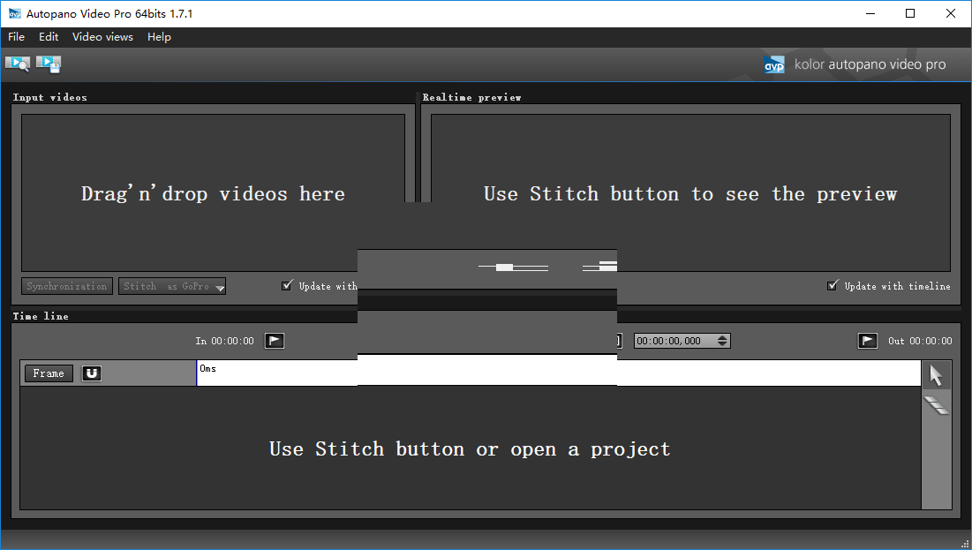The height and width of the screenshot is (550, 972).
Task: Open the Help menu
Action: (159, 37)
